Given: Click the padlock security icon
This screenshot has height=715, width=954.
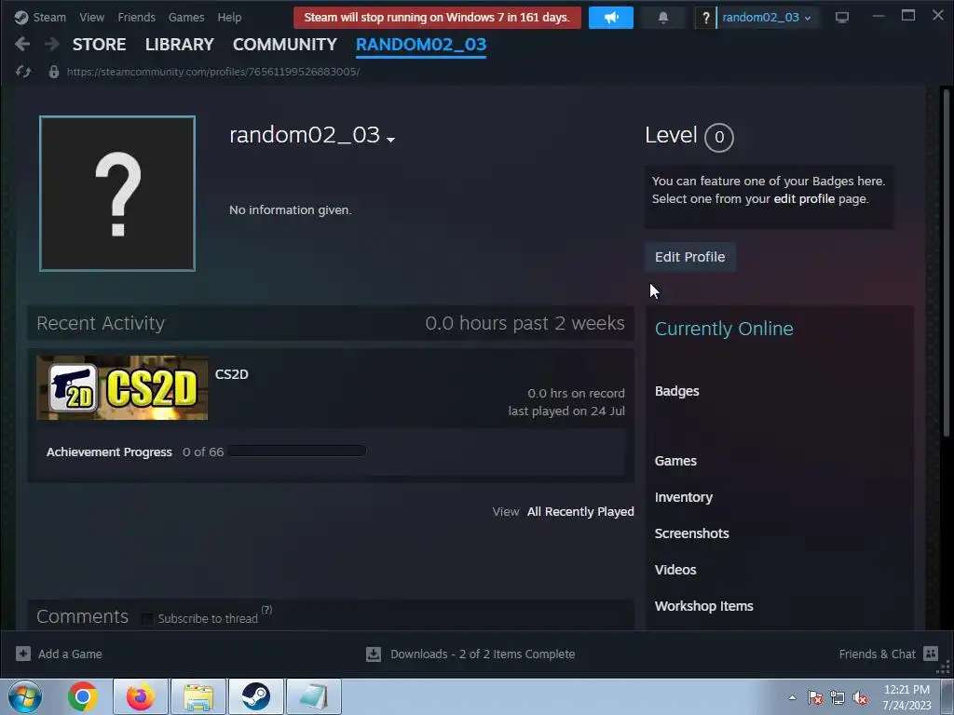Looking at the screenshot, I should click(x=53, y=72).
